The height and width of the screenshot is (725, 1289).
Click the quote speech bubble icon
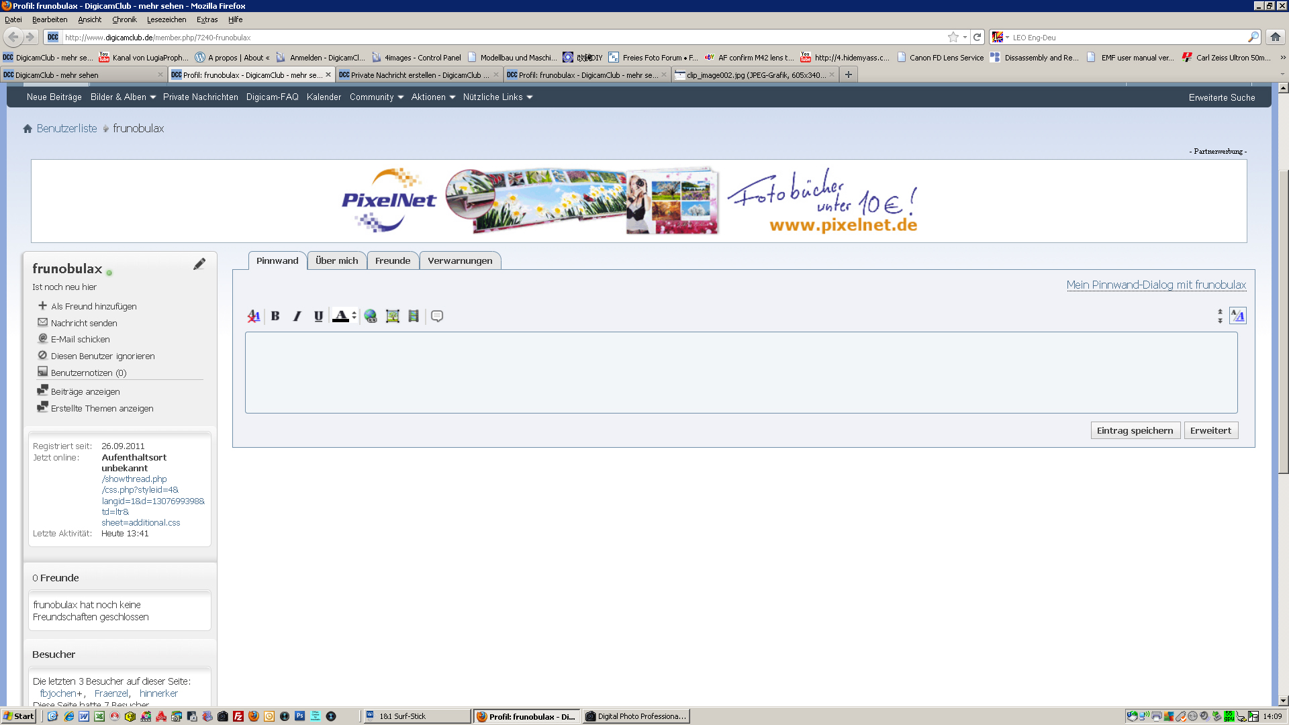click(437, 316)
